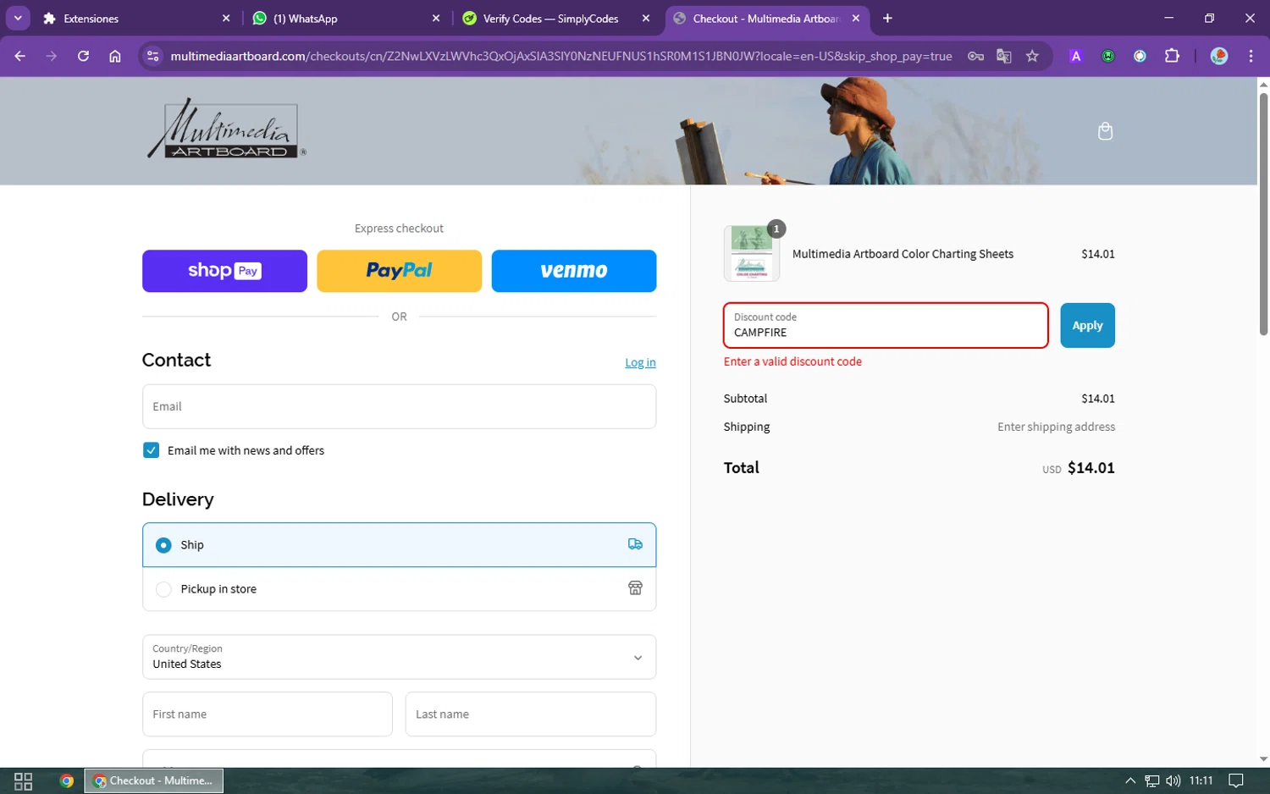
Task: Expand the Country/Region dropdown
Action: click(x=399, y=657)
